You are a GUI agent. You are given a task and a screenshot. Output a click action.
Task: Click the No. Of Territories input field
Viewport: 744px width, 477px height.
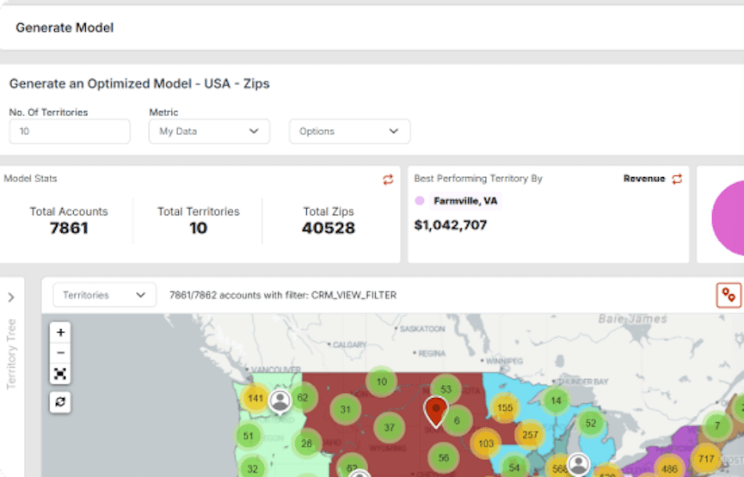tap(70, 131)
